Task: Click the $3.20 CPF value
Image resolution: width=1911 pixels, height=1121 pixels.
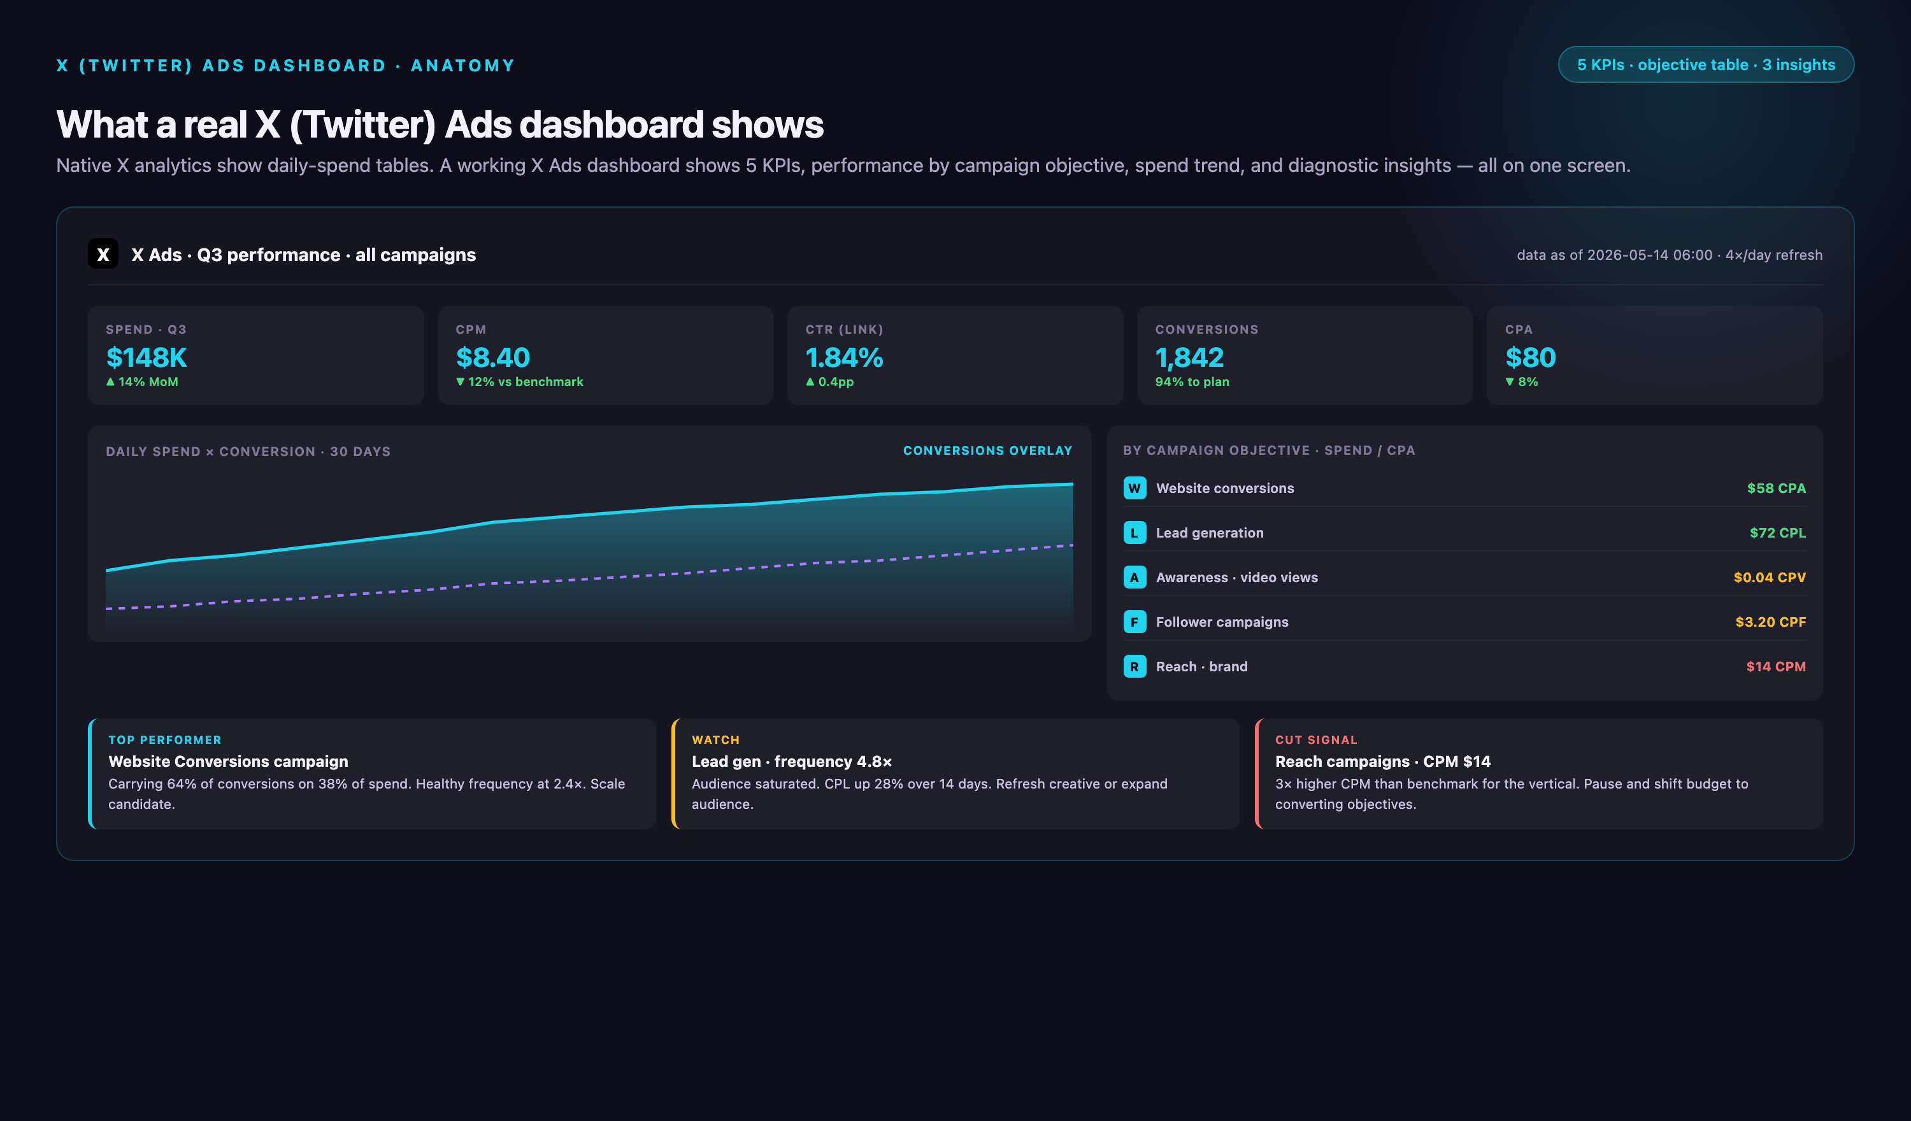Action: 1770,622
